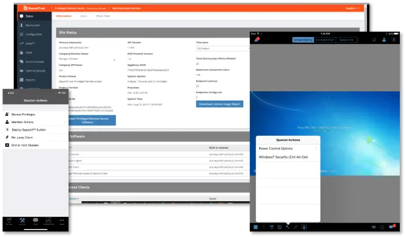Tap the user member icon on iPad
The width and height of the screenshot is (405, 237).
[x=384, y=40]
